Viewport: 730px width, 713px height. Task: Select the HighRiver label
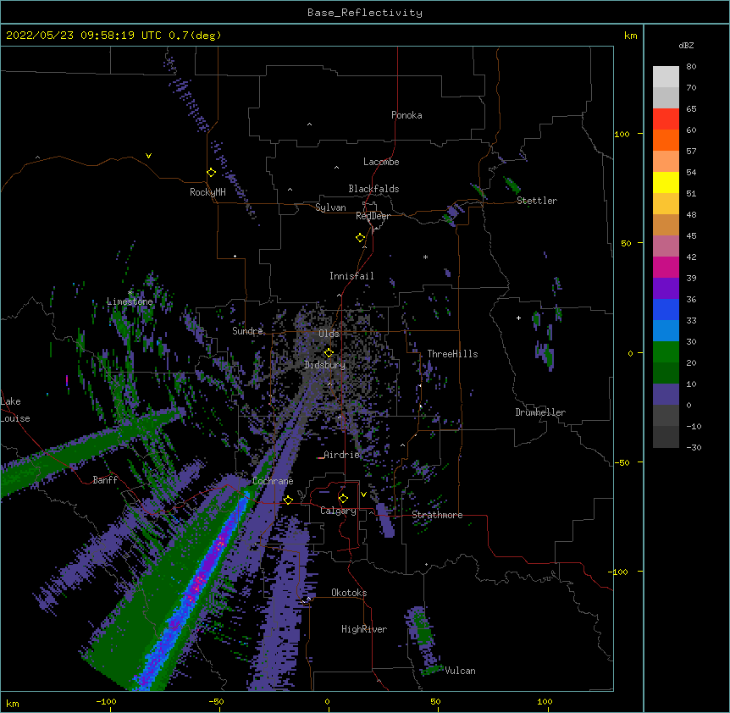tap(364, 629)
